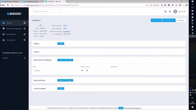196x110 pixels.
Task: Click the Изменить edit button
Action: [x=156, y=20]
